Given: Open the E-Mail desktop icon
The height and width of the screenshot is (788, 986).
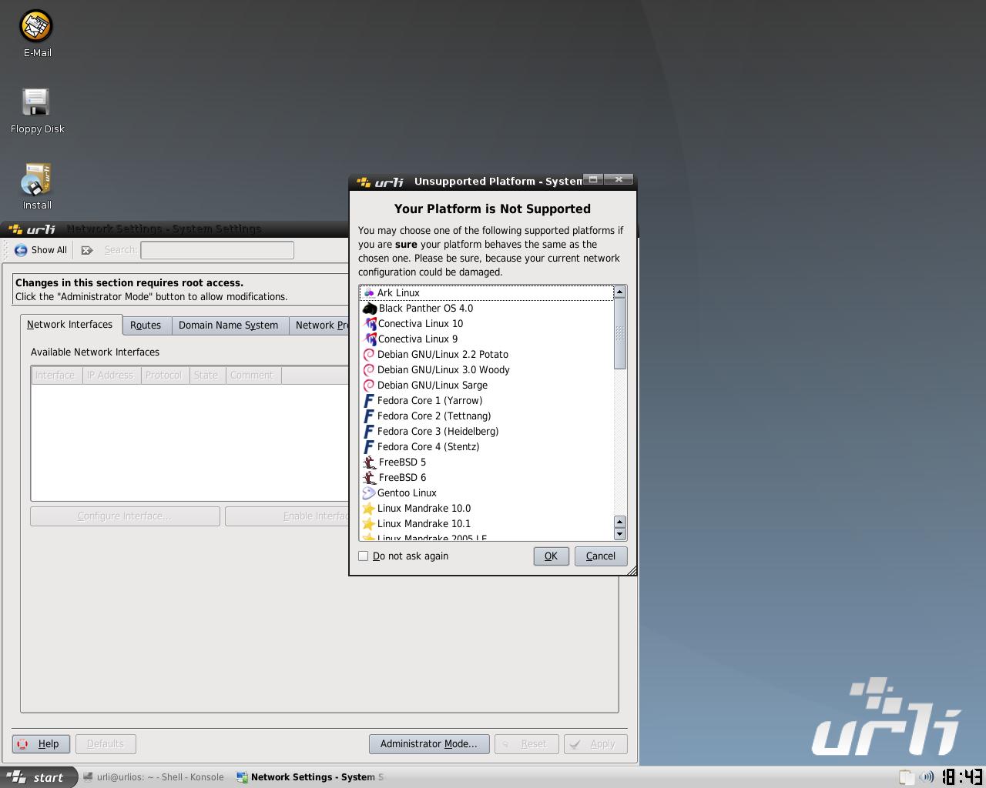Looking at the screenshot, I should click(36, 35).
